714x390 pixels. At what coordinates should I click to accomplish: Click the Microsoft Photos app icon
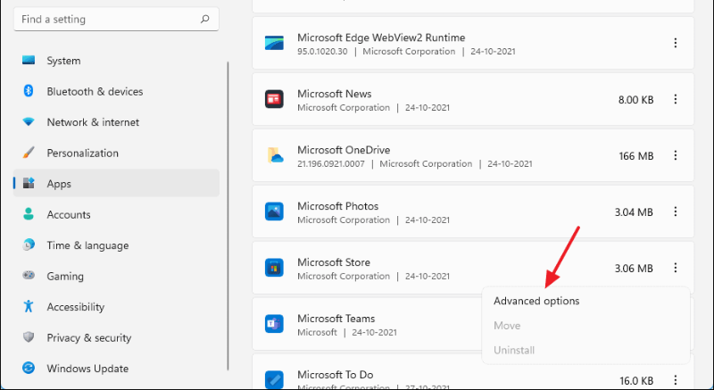274,212
